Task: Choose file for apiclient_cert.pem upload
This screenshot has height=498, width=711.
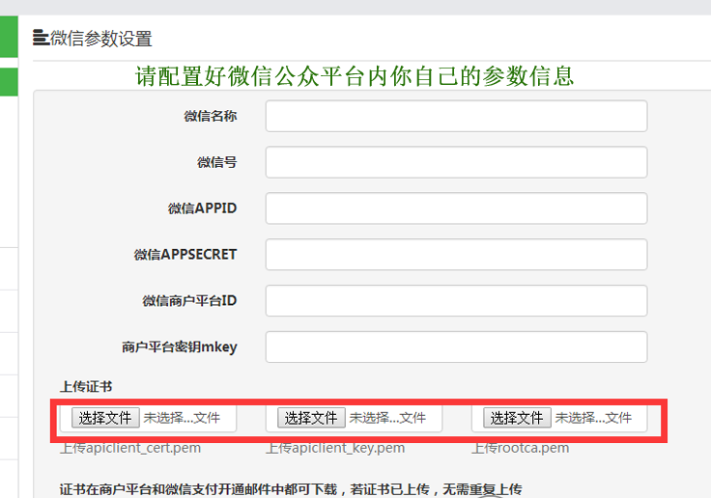Action: [x=105, y=418]
